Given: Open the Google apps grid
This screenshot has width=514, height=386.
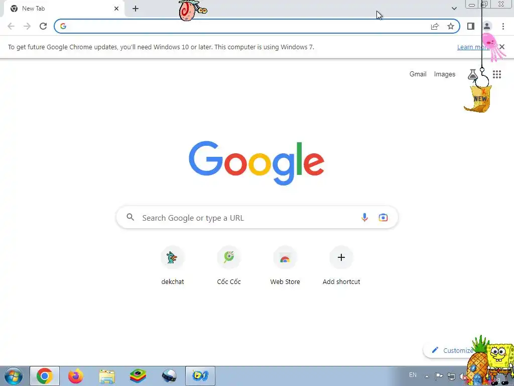Looking at the screenshot, I should click(497, 74).
